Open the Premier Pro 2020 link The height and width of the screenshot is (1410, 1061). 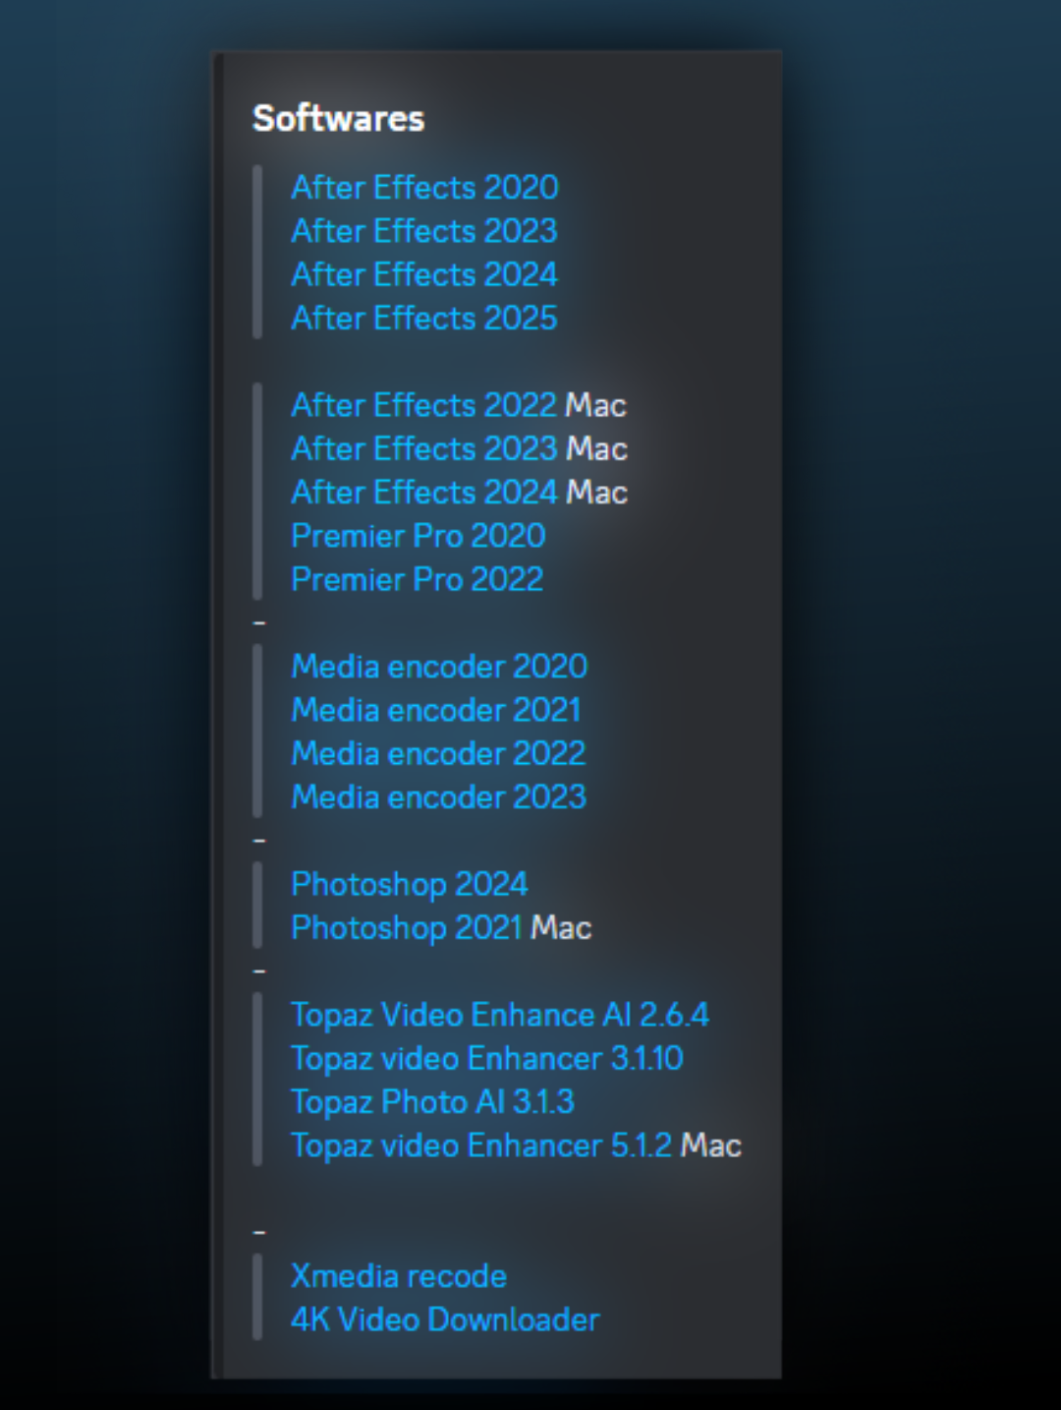pos(419,536)
